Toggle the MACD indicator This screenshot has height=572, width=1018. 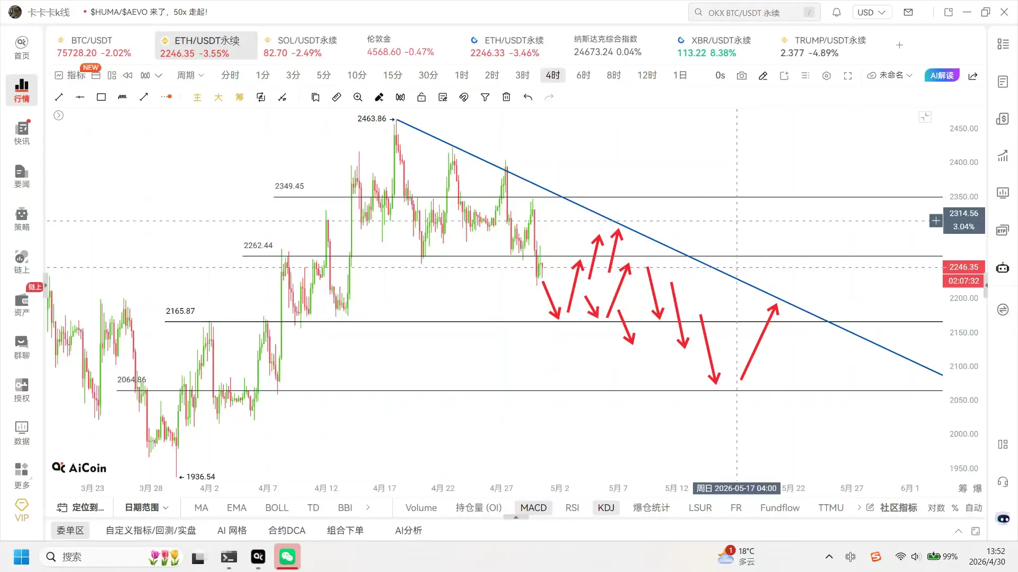[533, 507]
